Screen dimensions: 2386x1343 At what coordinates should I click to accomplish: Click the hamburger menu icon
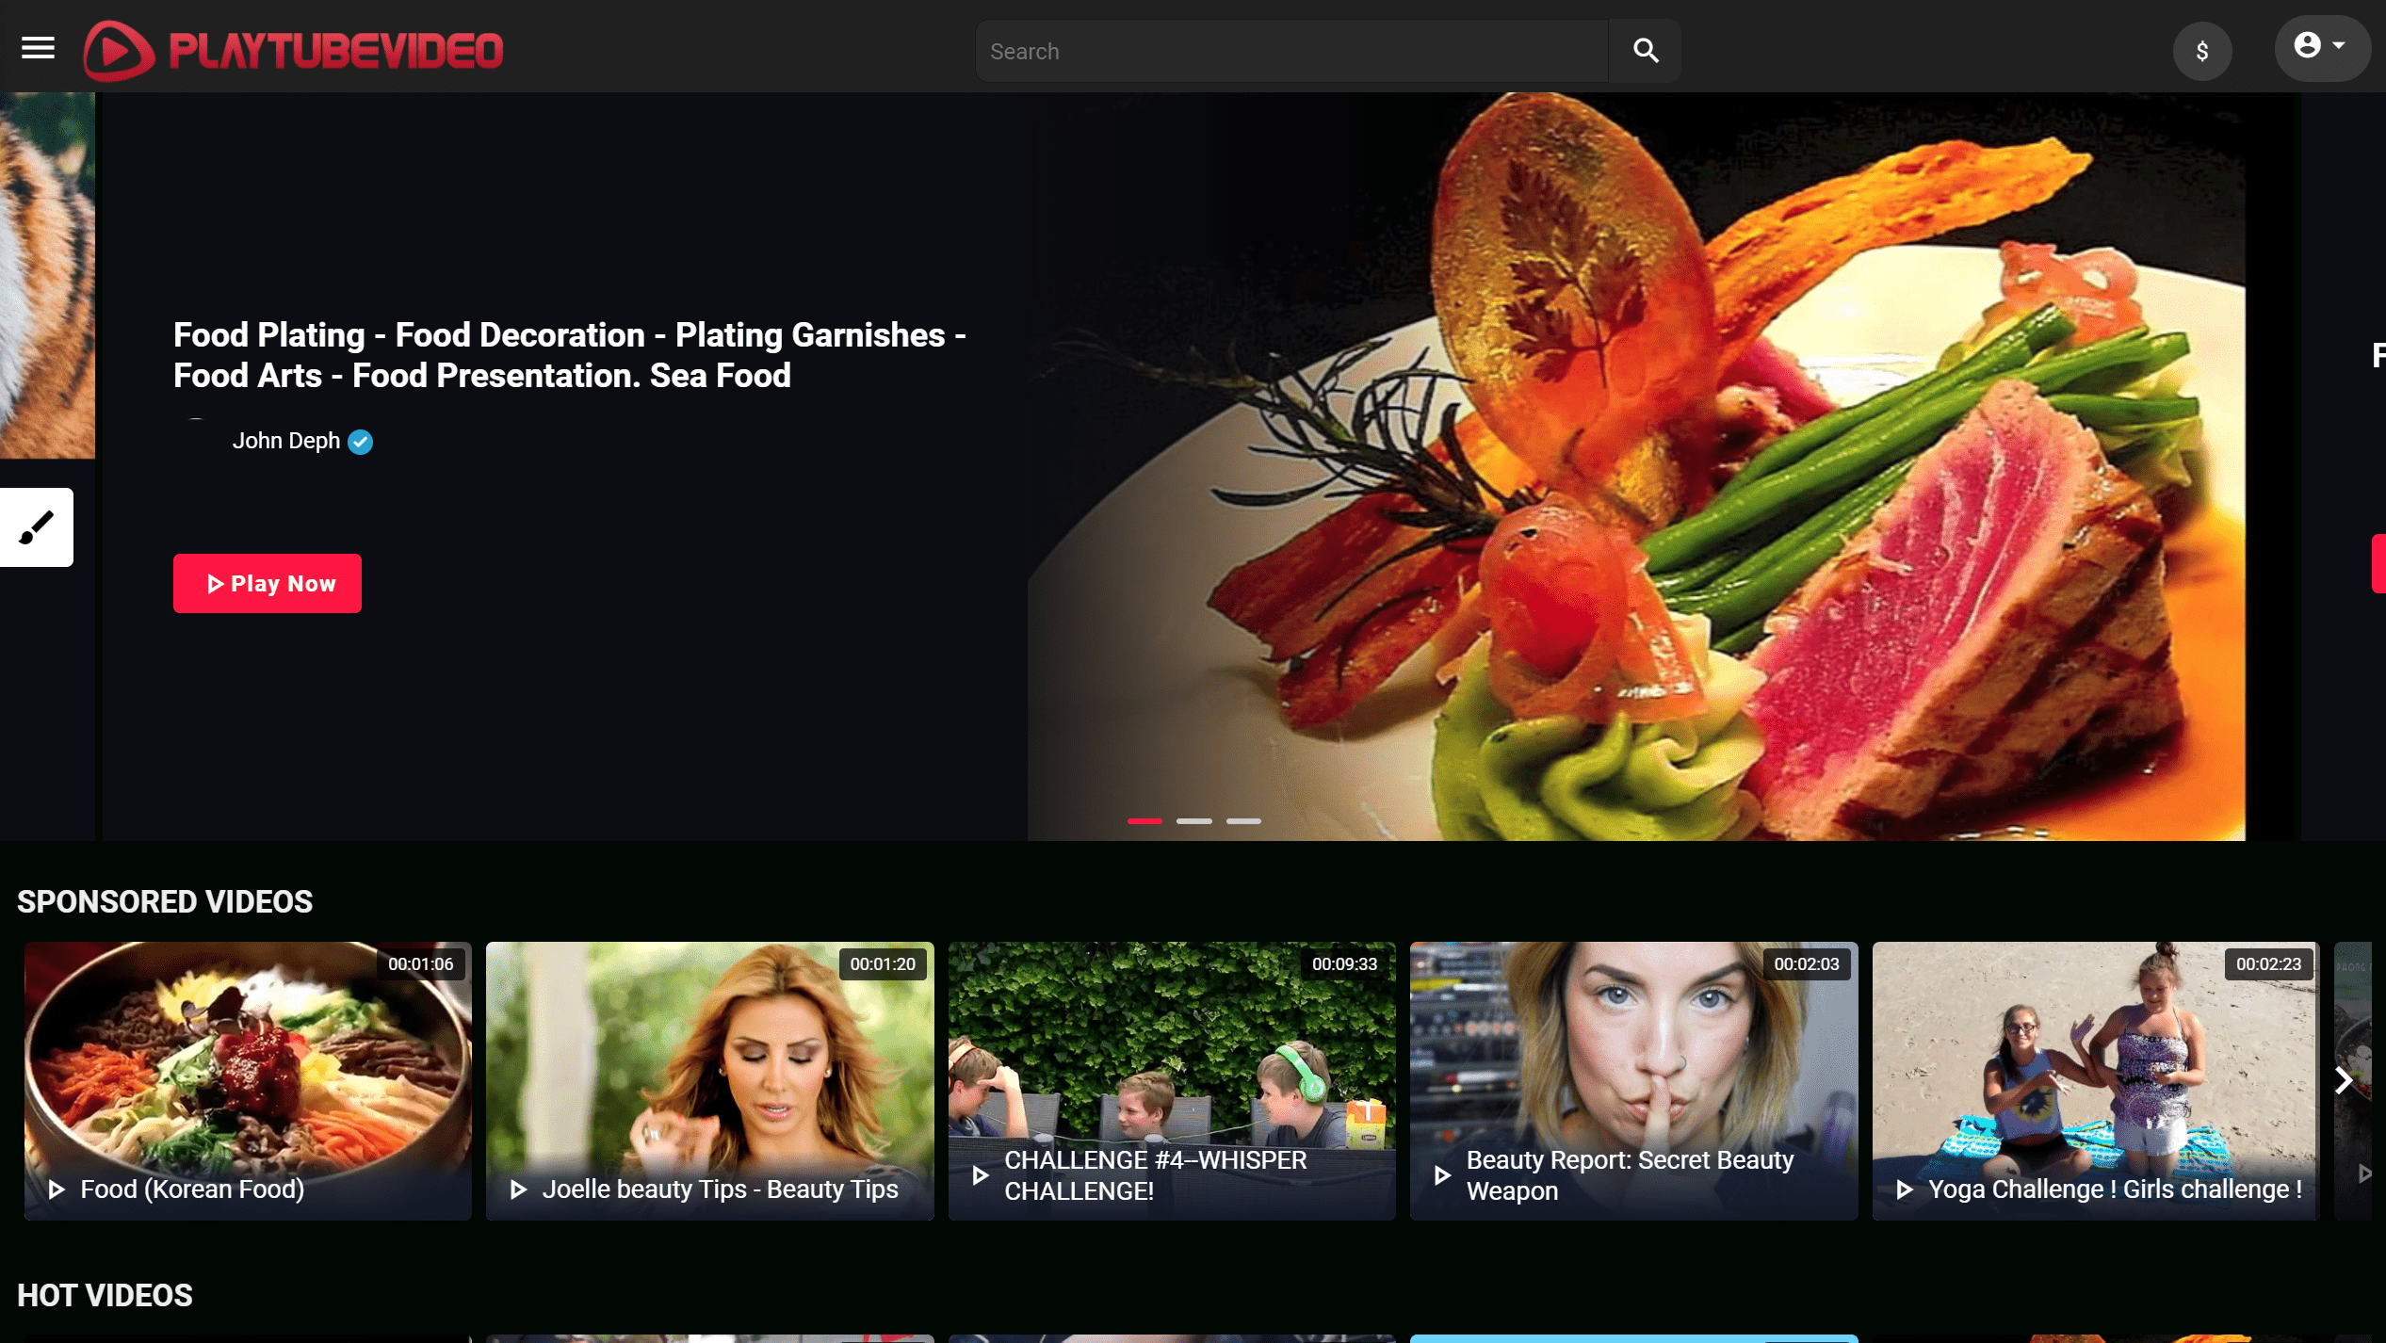pyautogui.click(x=38, y=47)
